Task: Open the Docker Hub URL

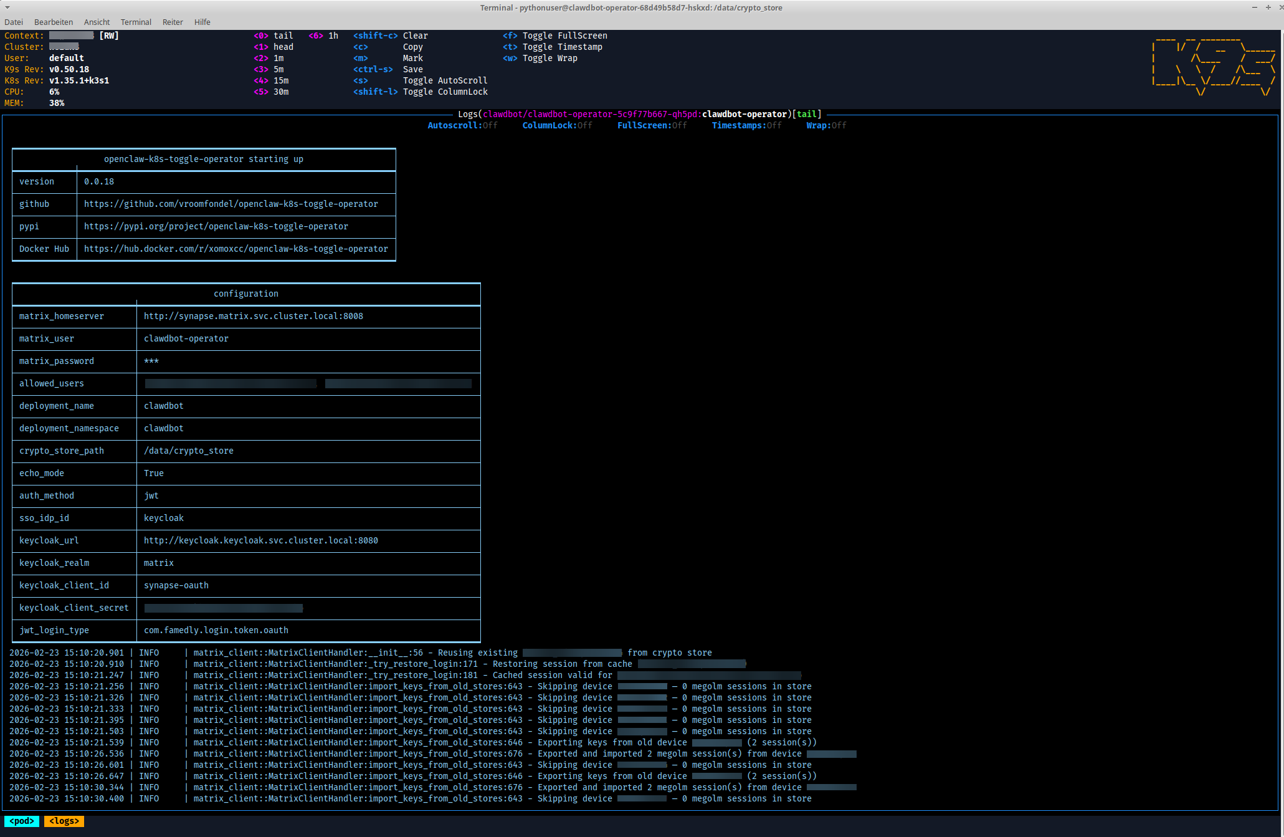Action: click(x=235, y=249)
